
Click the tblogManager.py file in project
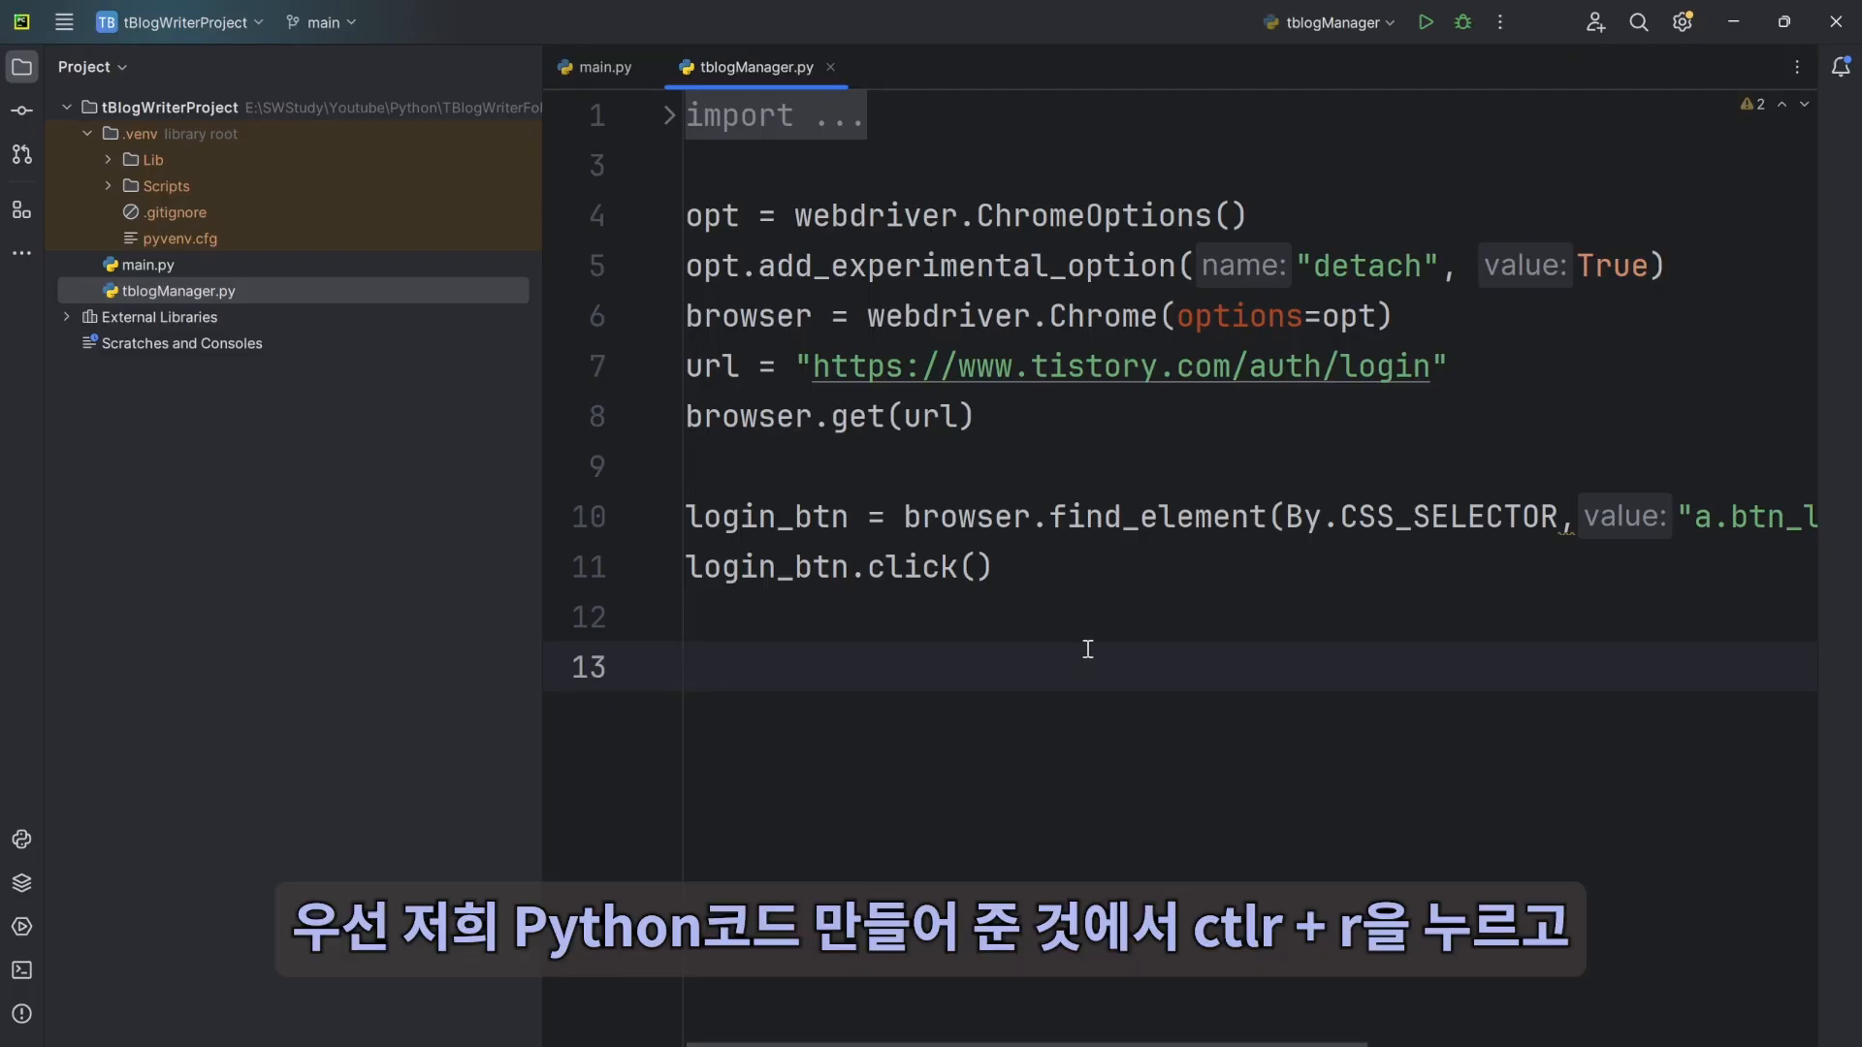coord(177,290)
